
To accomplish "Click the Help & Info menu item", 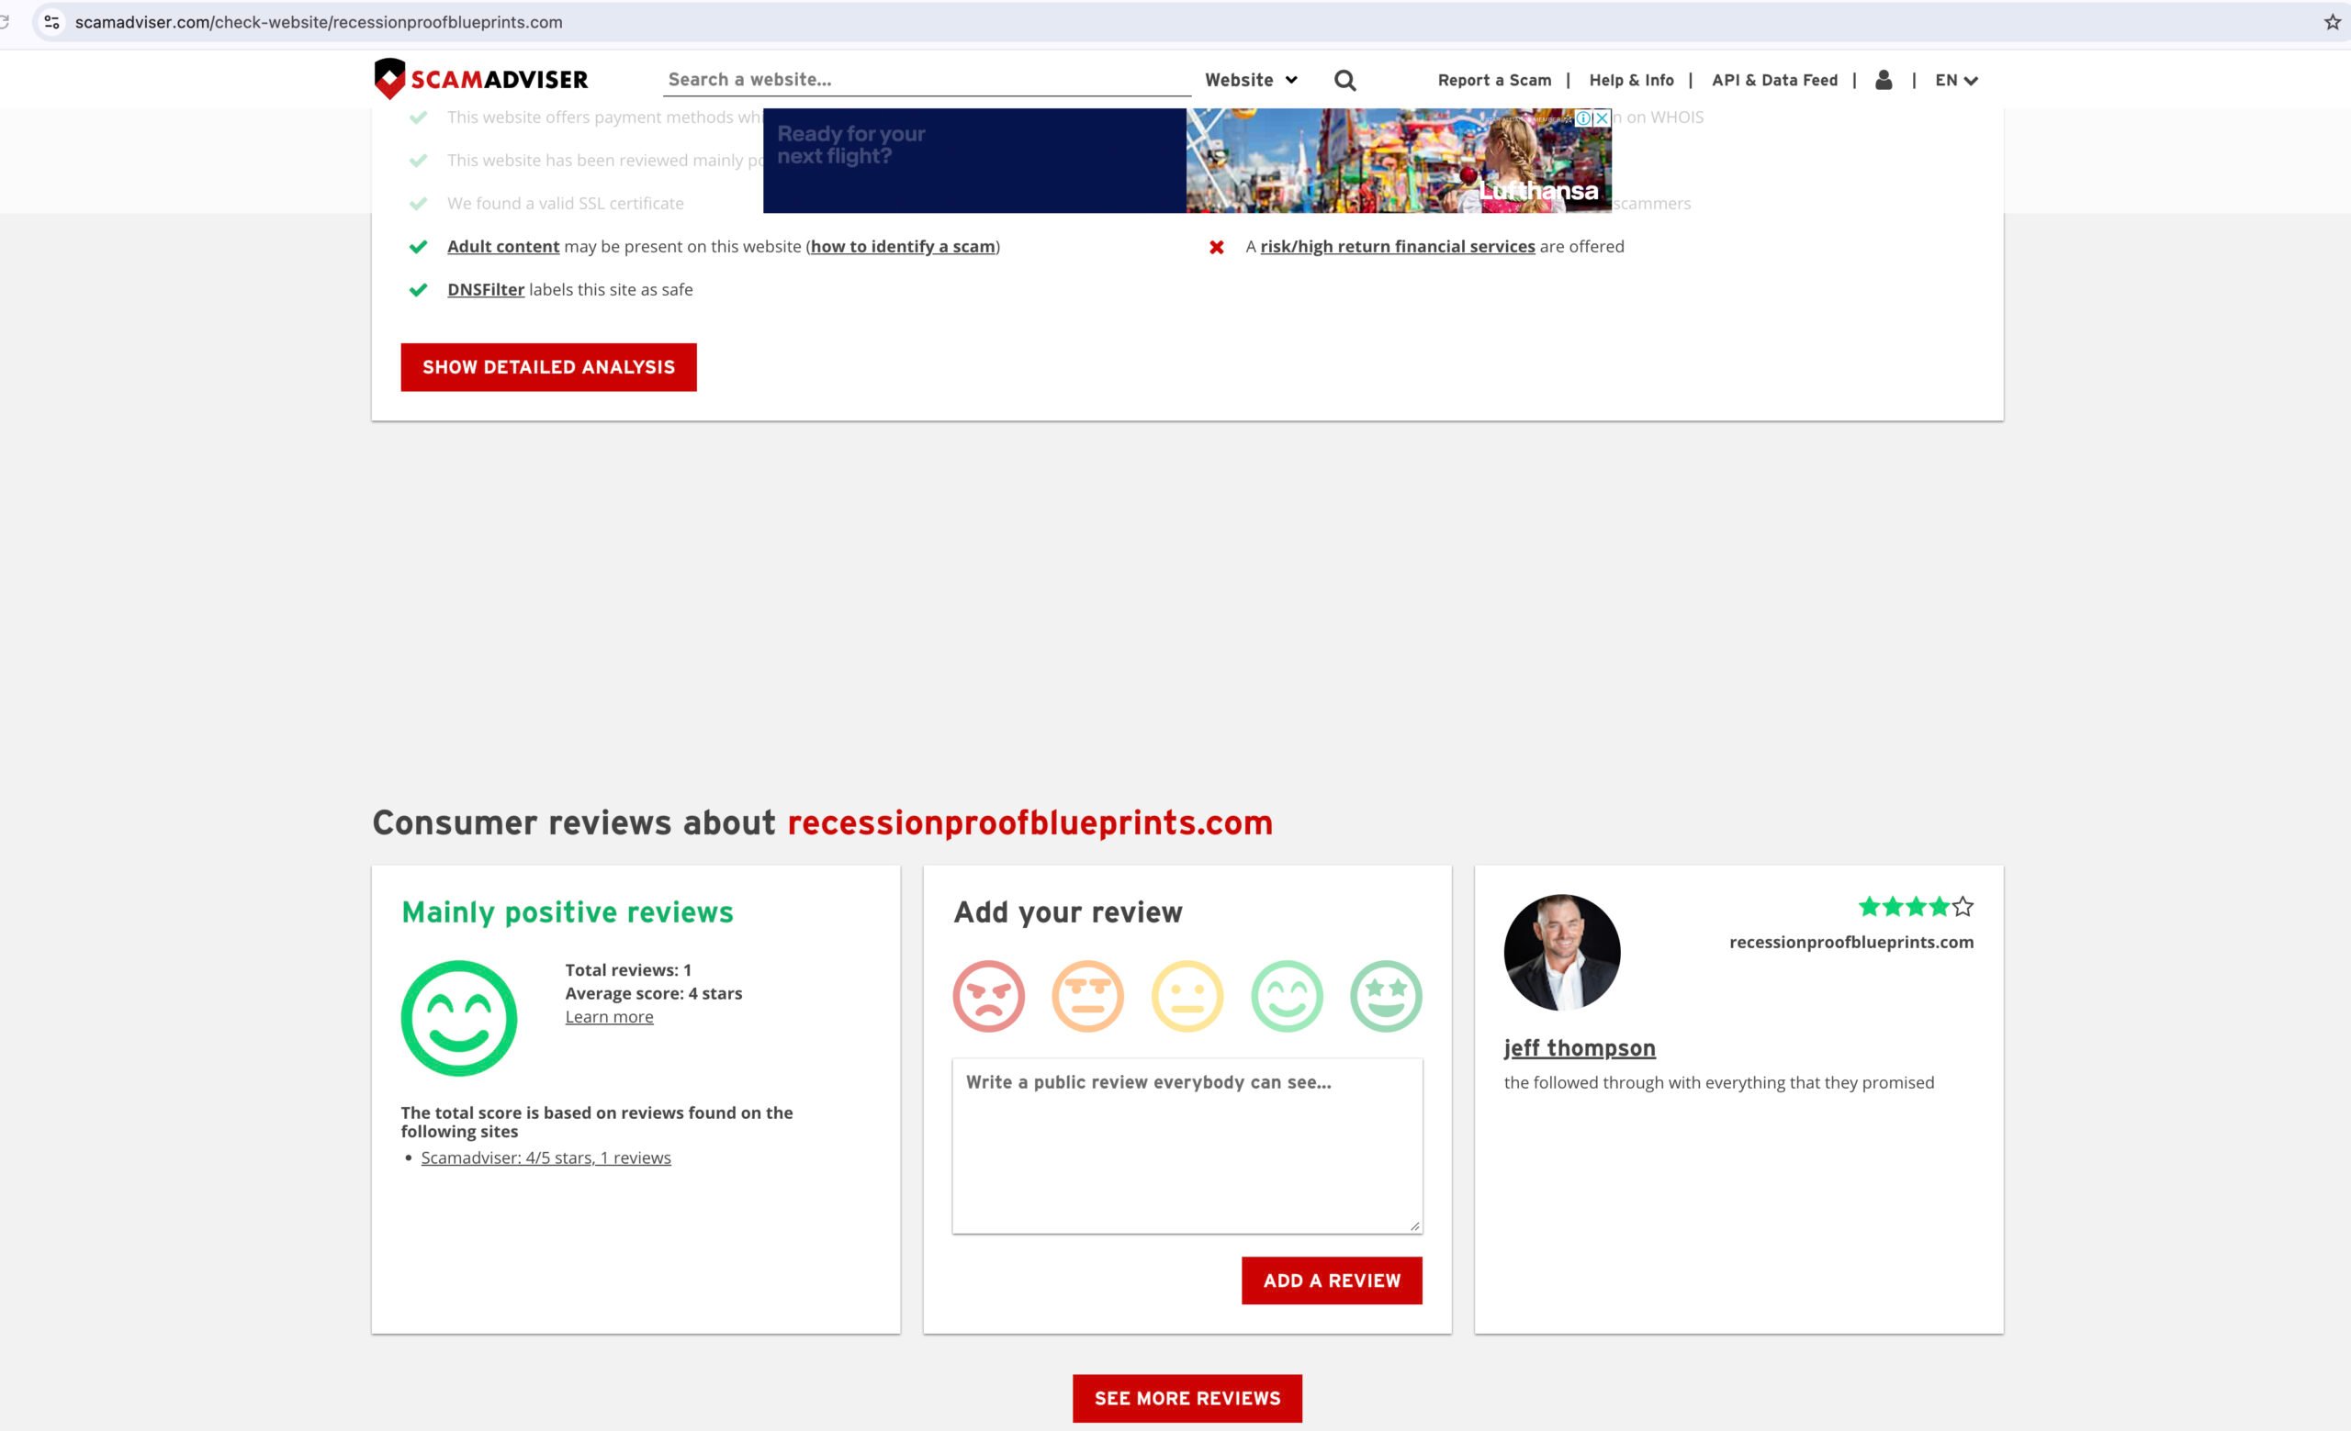I will [x=1629, y=79].
